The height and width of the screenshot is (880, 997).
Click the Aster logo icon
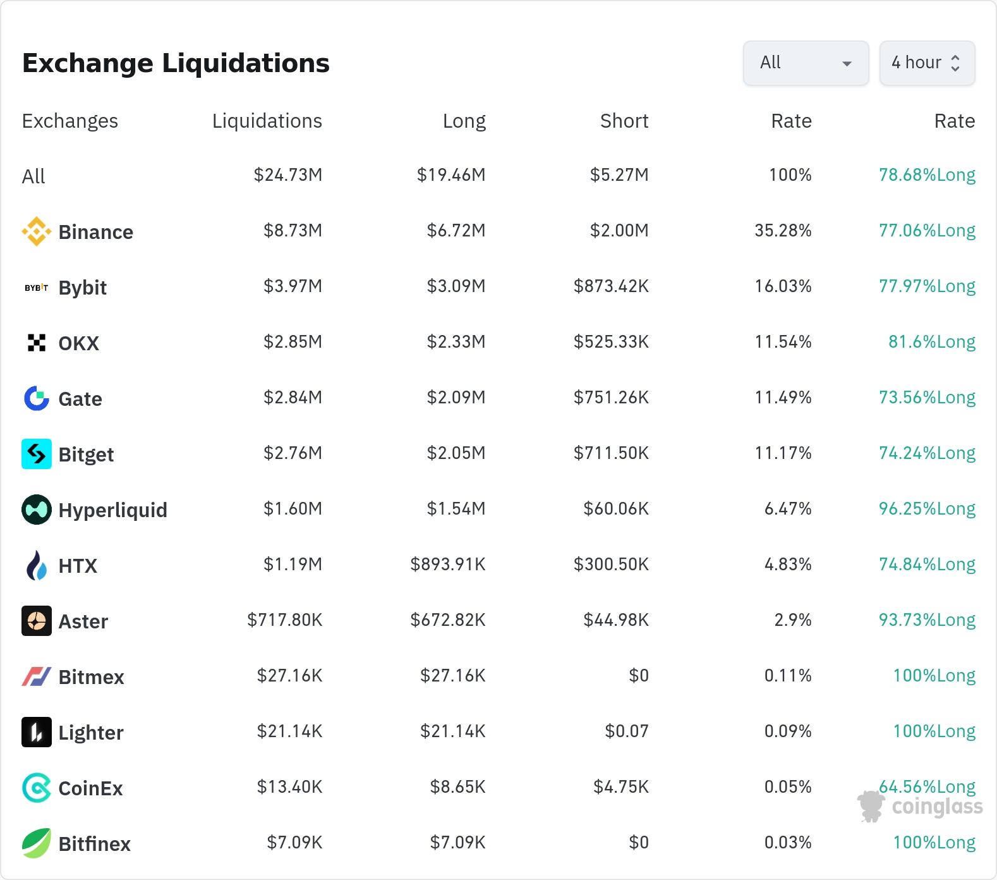point(36,621)
